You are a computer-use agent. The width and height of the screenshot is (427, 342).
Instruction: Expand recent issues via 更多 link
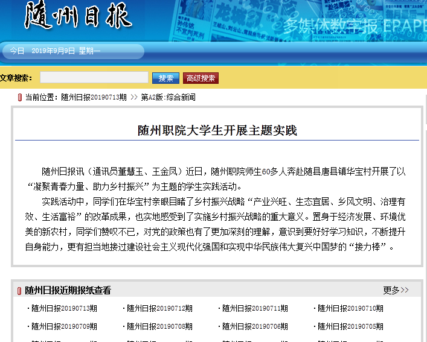391,290
